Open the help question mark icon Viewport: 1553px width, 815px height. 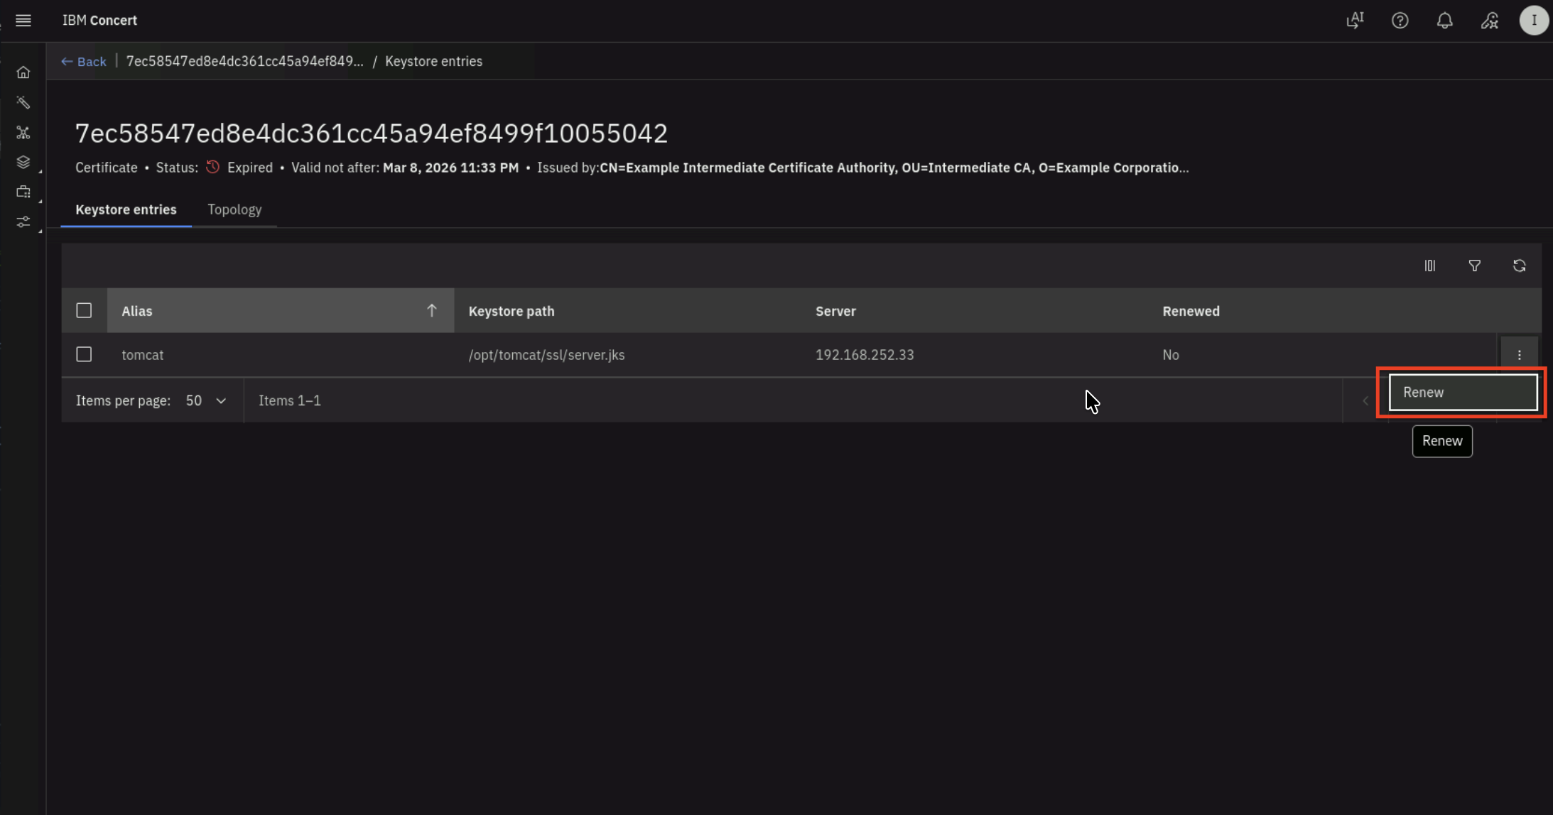coord(1400,21)
